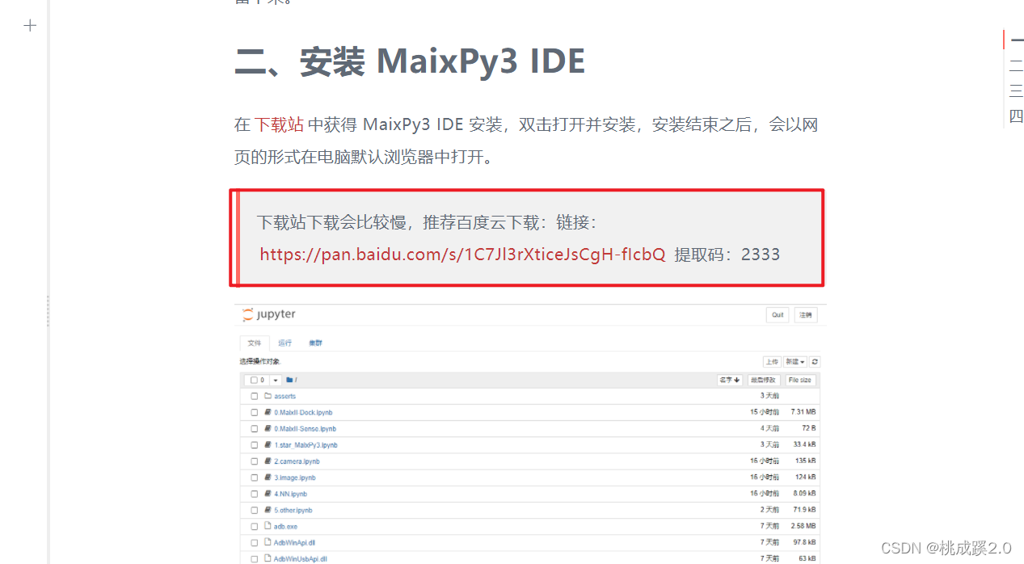Click the notebook icon beside 0.MaixII-Sense.ipynb

(x=268, y=428)
